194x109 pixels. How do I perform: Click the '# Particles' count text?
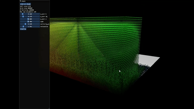point(27,10)
